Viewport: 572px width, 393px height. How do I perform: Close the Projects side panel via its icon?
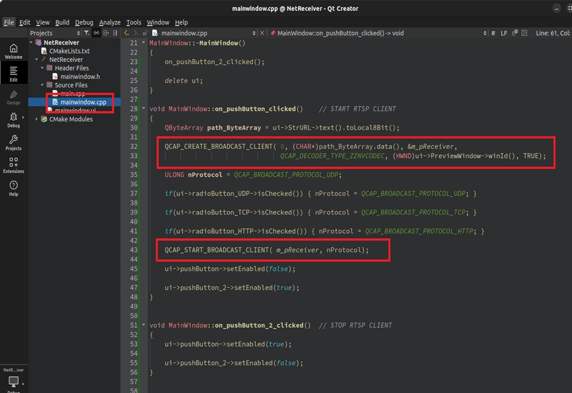[115, 33]
